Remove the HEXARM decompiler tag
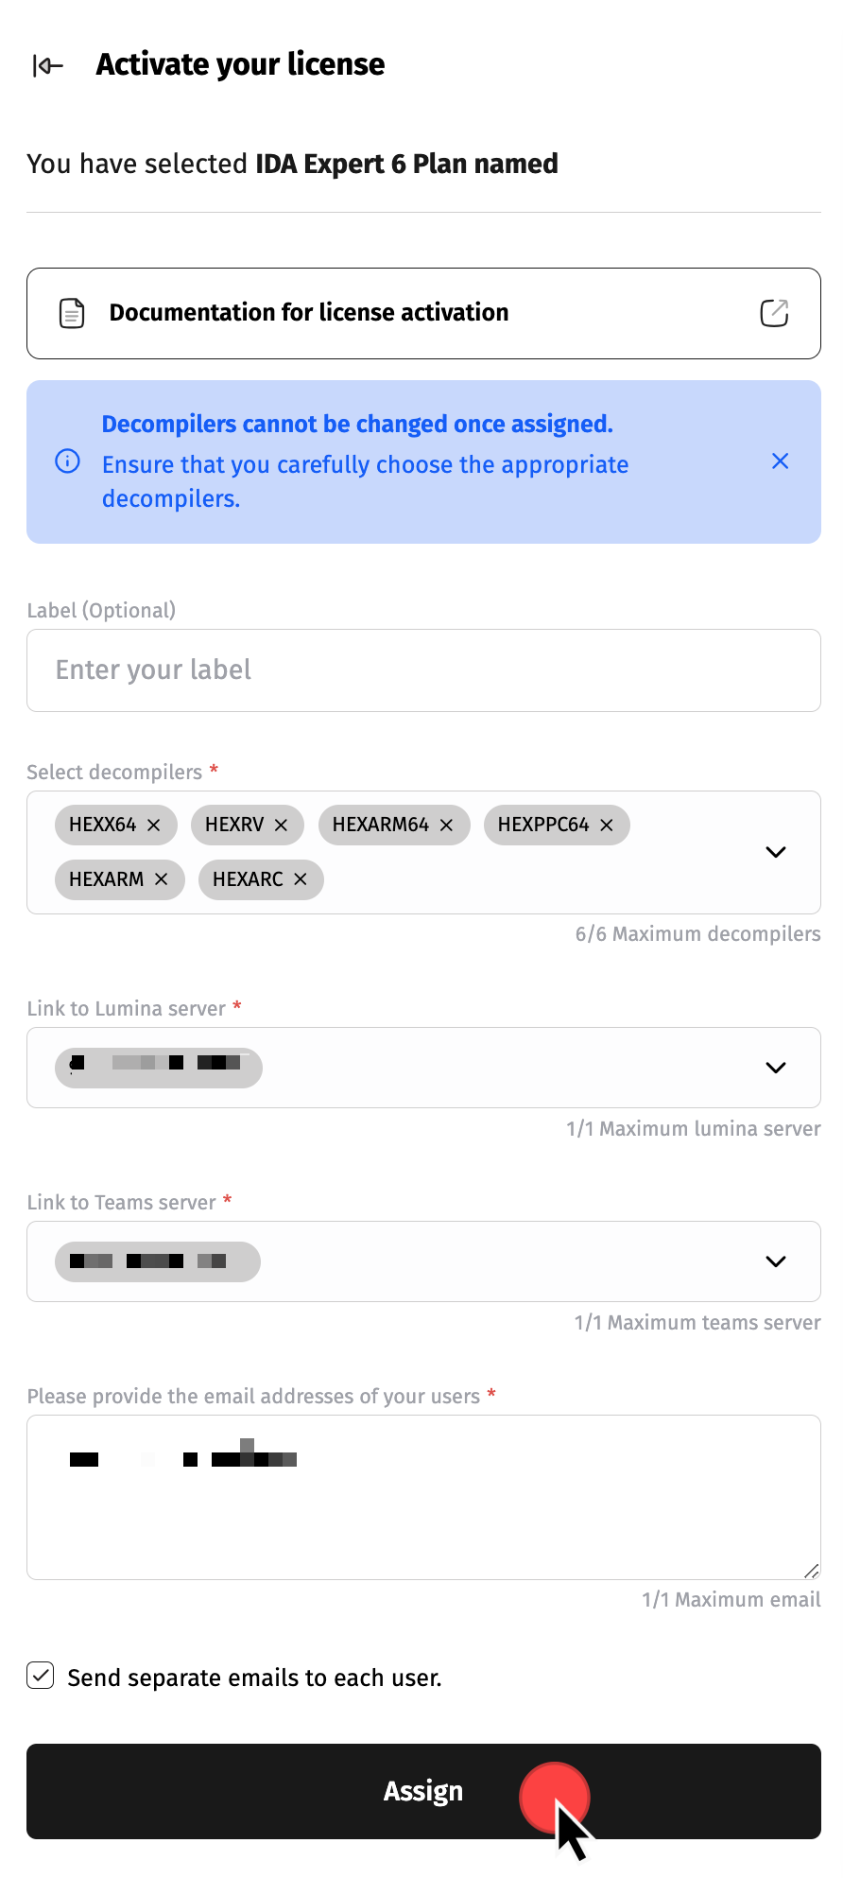The width and height of the screenshot is (843, 1878). click(162, 879)
